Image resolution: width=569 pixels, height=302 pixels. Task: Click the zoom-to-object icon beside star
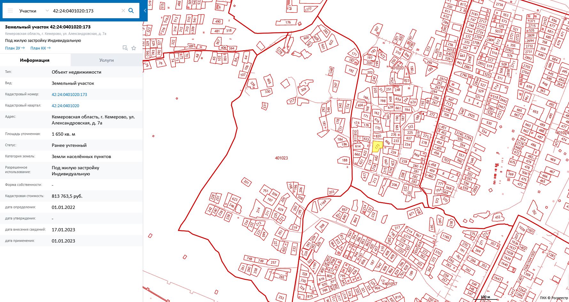[125, 48]
